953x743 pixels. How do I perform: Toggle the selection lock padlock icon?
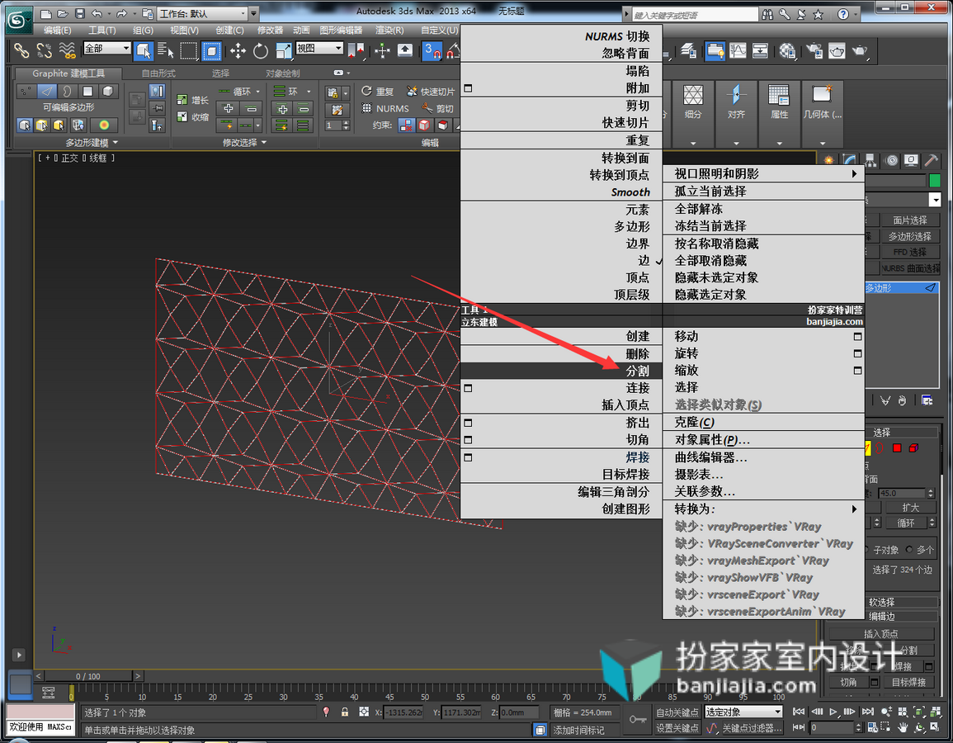[x=345, y=712]
